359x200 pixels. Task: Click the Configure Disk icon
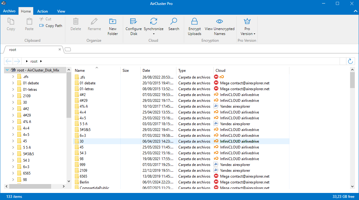point(134,21)
